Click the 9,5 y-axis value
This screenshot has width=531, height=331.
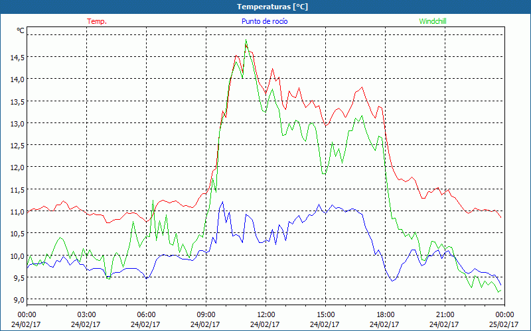tap(19, 278)
